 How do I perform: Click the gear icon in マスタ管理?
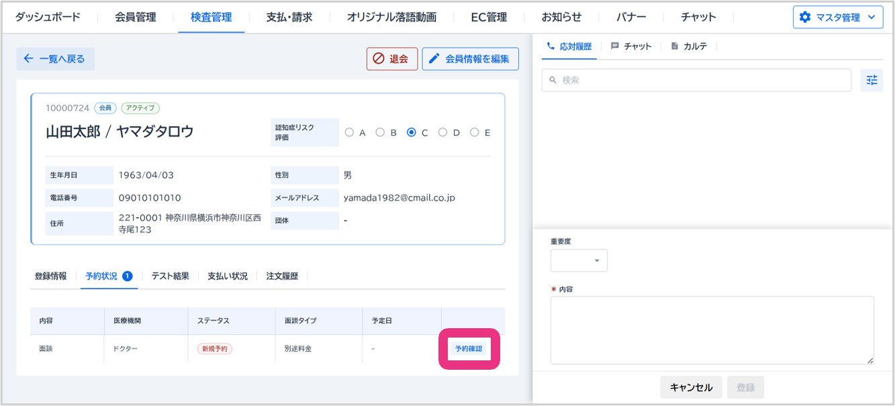pyautogui.click(x=805, y=17)
